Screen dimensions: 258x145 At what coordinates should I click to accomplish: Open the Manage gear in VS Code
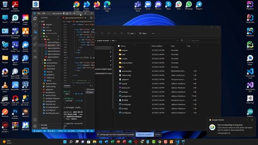(35, 126)
